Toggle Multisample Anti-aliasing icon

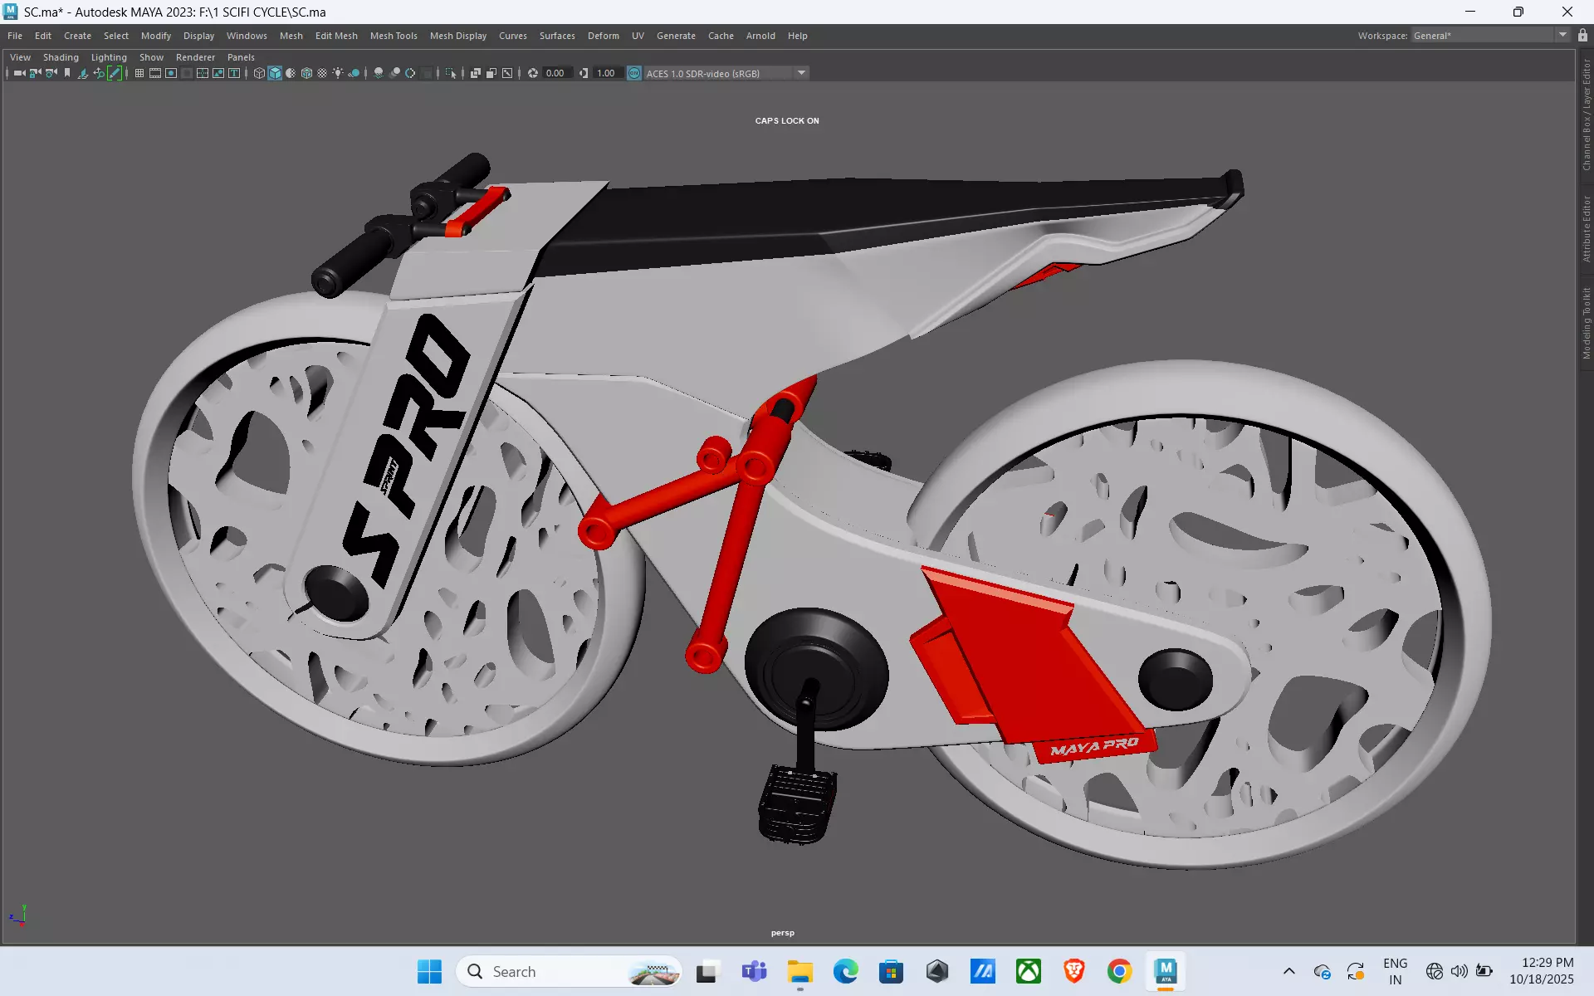coord(410,73)
